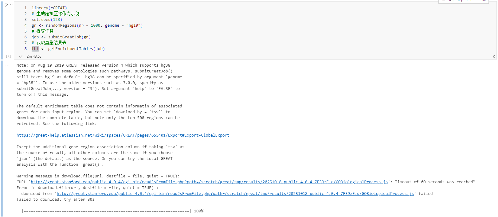The width and height of the screenshot is (498, 217).
Task: Click the cell execution count [2]
Action: click(x=8, y=56)
